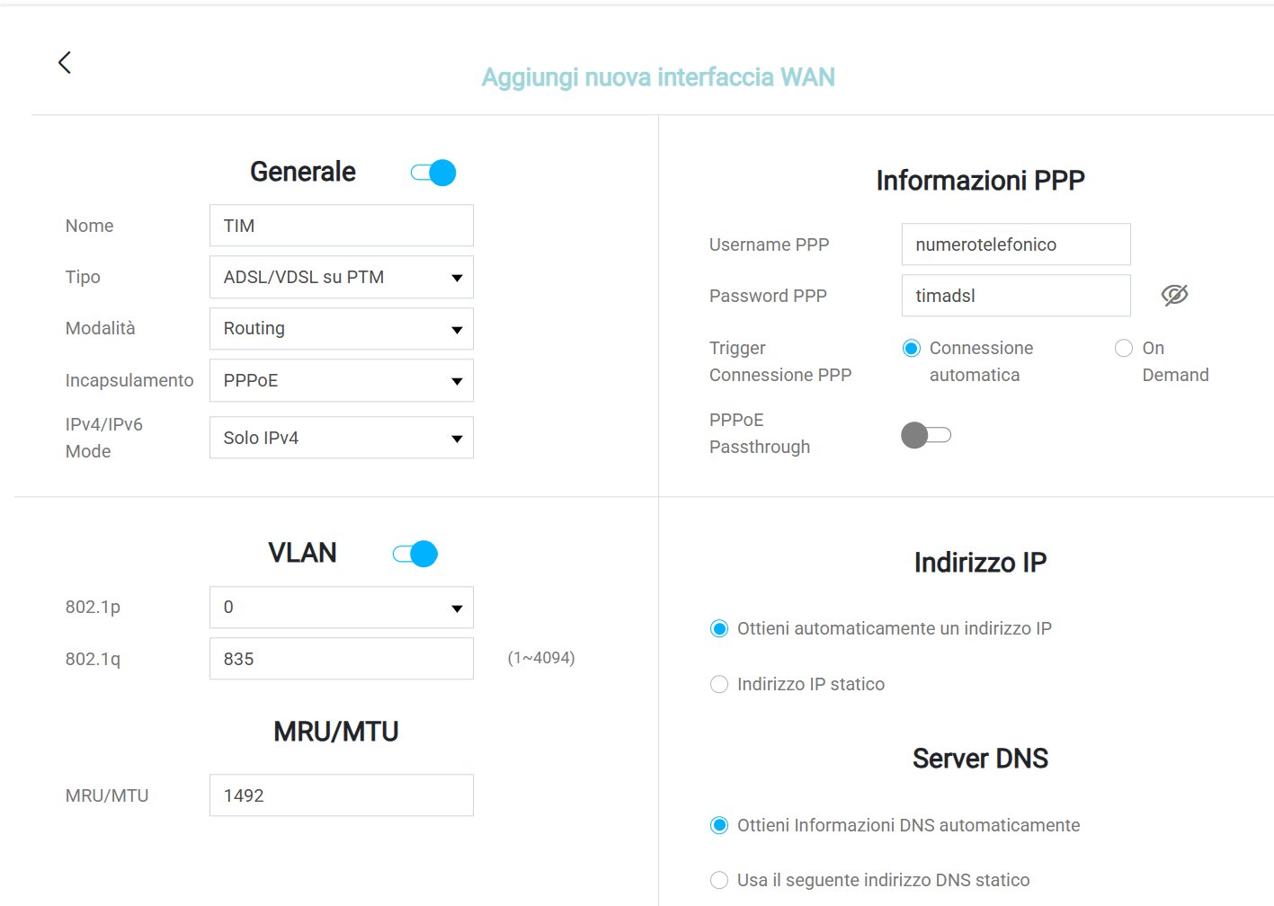Toggle the Generale switch
Viewport: 1274px width, 906px height.
(x=433, y=173)
